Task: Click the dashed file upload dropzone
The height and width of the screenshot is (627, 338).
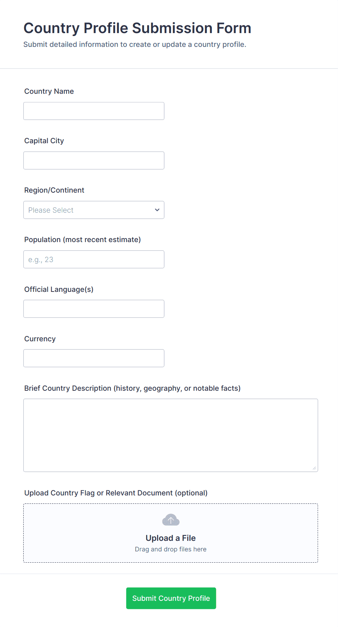Action: (x=170, y=533)
